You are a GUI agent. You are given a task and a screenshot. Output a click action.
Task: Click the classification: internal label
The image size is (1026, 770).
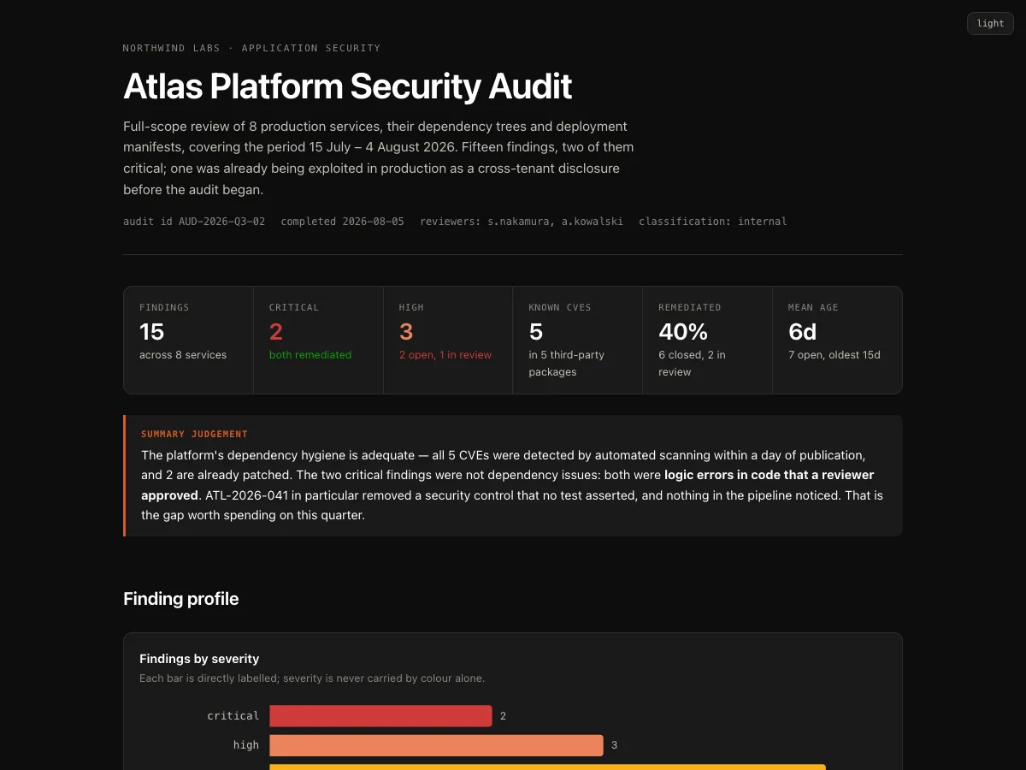coord(712,222)
